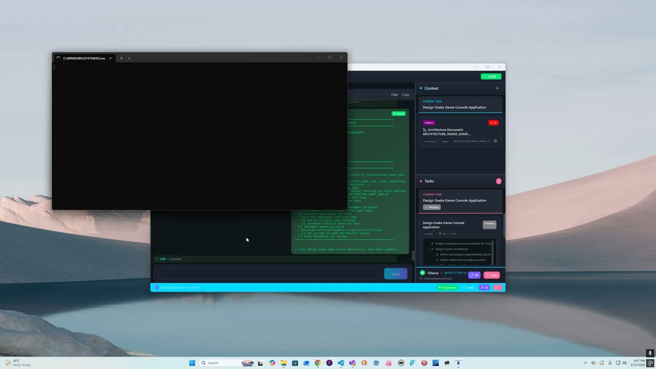The height and width of the screenshot is (369, 656).
Task: Click Pending status under current task
Action: click(x=432, y=207)
